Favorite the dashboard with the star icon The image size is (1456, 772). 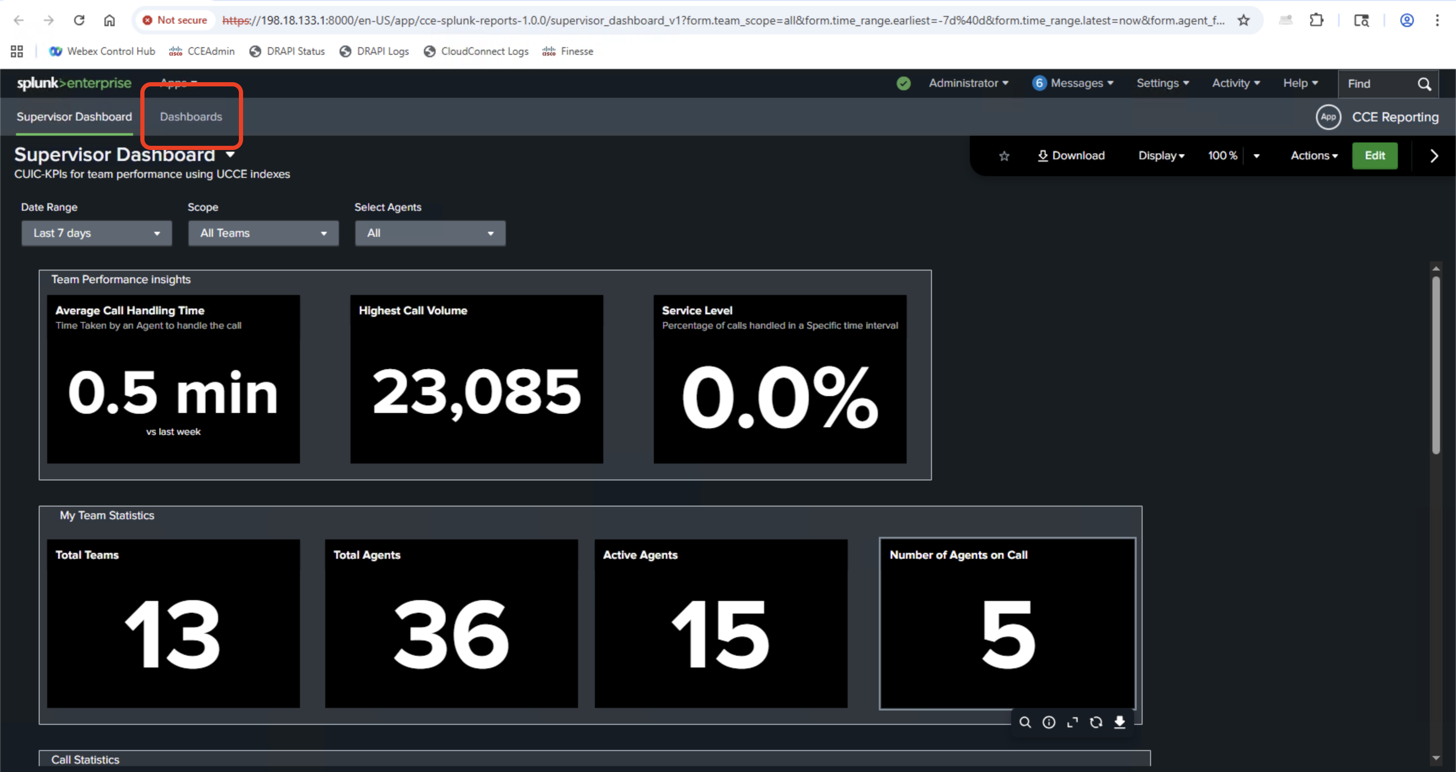[1004, 156]
